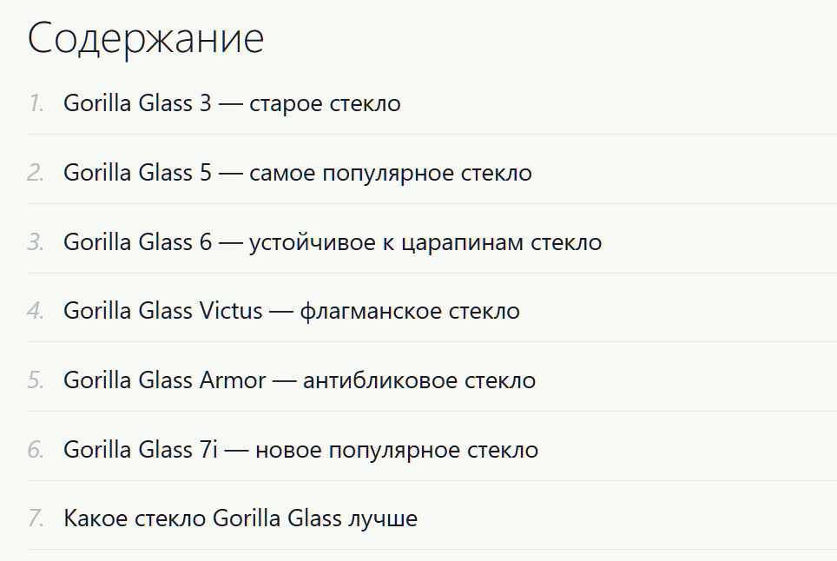Select the number 7 list marker
The height and width of the screenshot is (561, 837).
pyautogui.click(x=36, y=518)
